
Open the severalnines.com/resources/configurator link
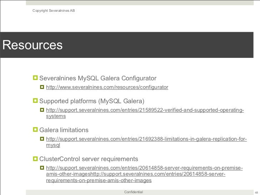click(x=107, y=87)
